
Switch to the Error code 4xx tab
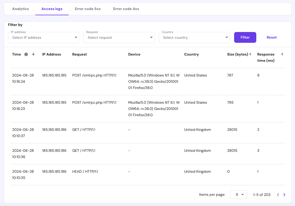point(126,9)
